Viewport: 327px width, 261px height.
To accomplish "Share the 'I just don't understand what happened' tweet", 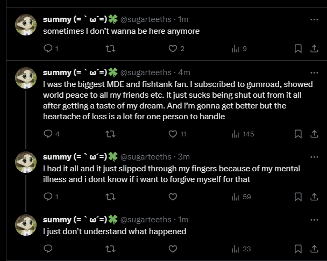I will pos(314,249).
